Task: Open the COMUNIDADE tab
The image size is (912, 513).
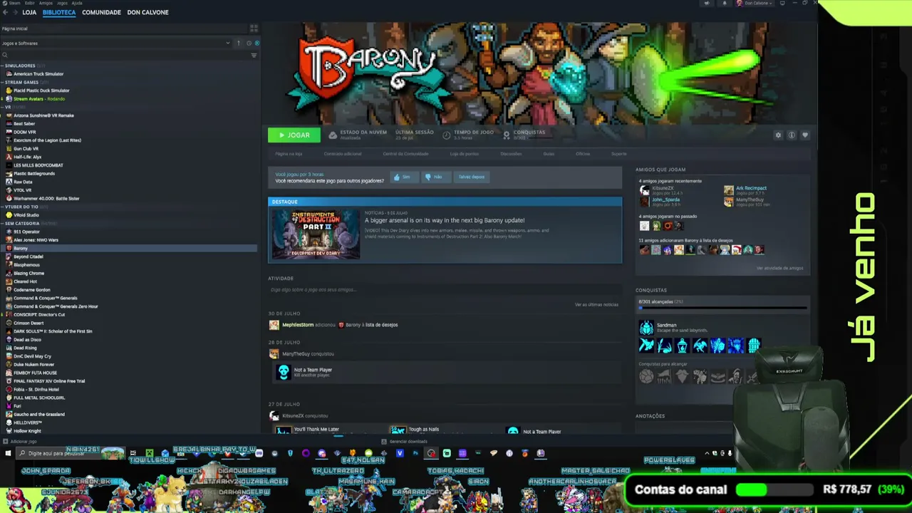Action: click(x=101, y=12)
